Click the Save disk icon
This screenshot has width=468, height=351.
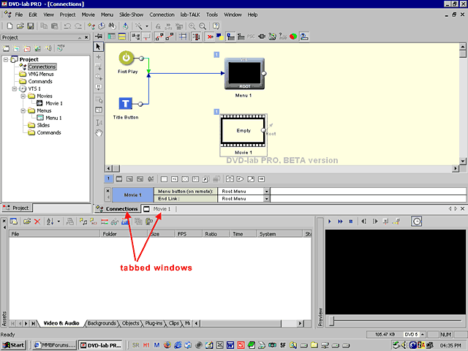(x=31, y=26)
